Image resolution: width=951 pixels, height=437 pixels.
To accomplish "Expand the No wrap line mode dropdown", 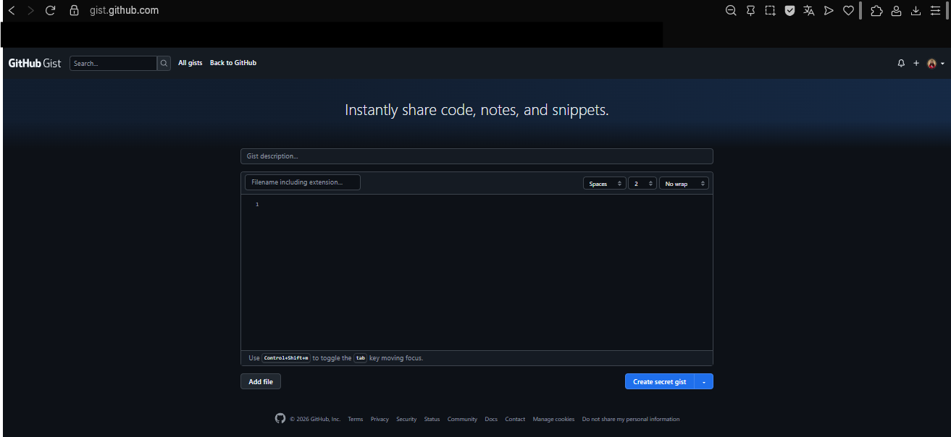I will point(684,184).
